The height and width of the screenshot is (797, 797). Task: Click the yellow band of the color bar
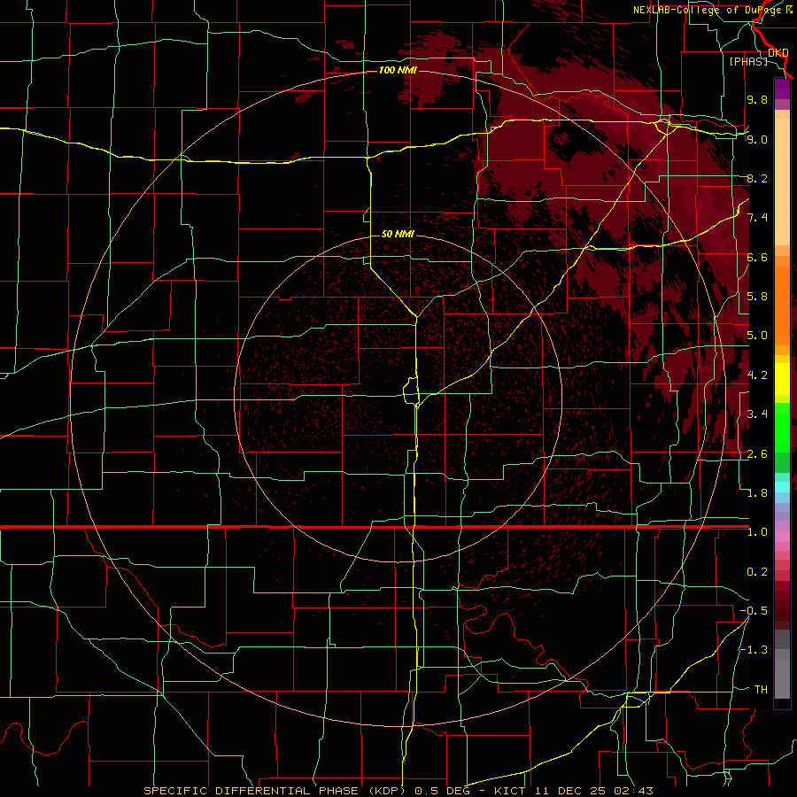[782, 379]
